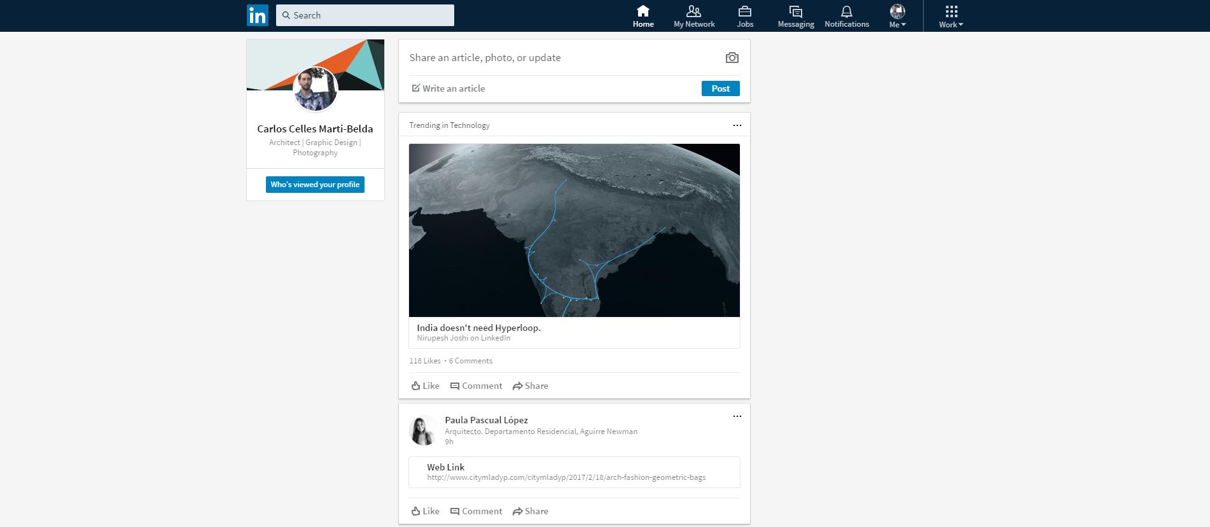1210x527 pixels.
Task: View the 6 Comments count
Action: pos(471,361)
